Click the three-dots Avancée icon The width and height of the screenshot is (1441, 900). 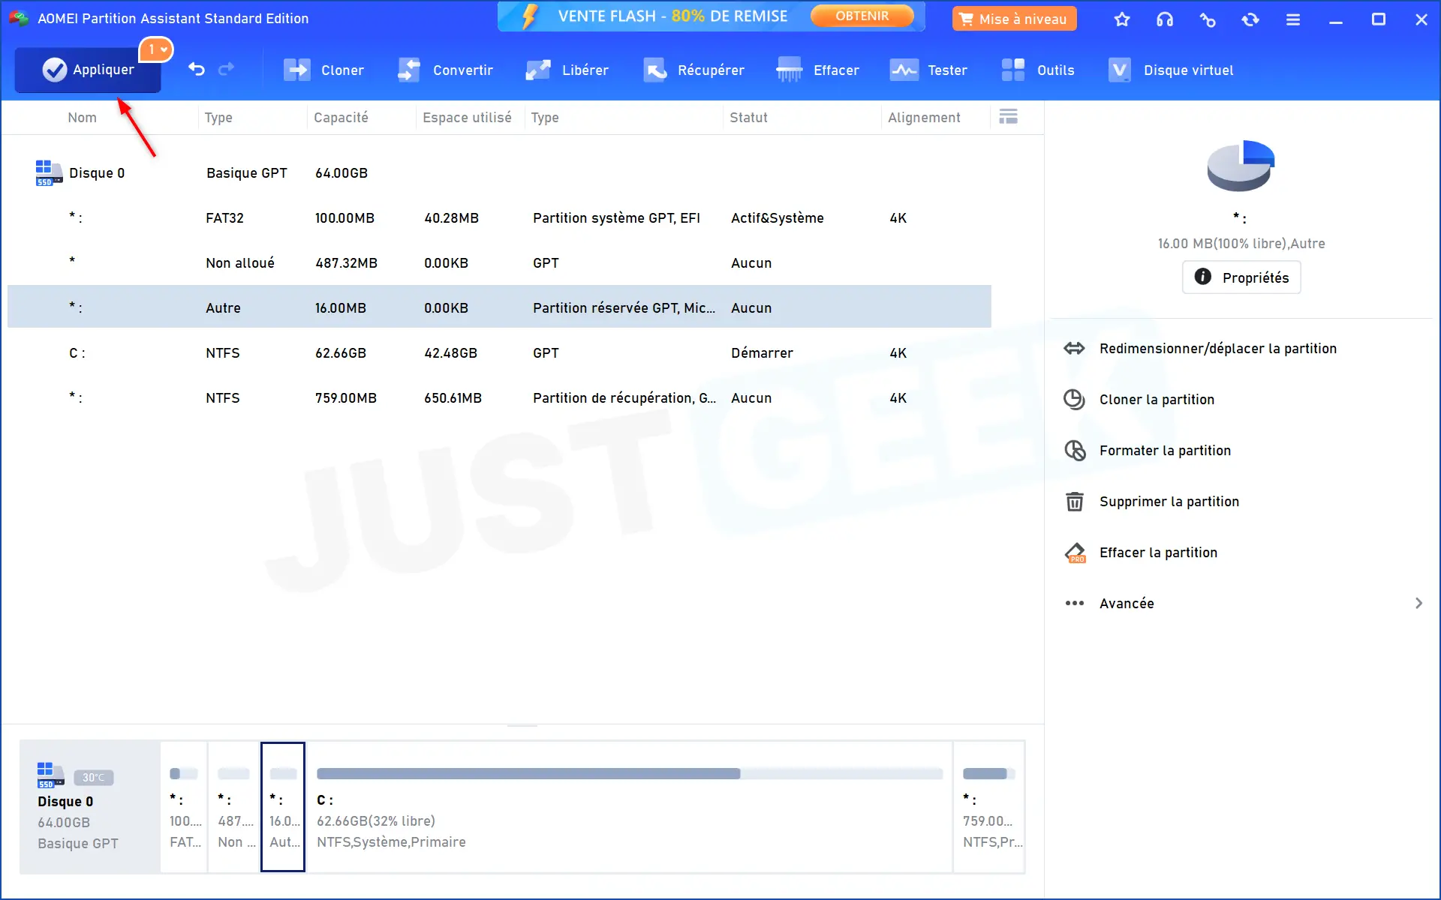point(1075,603)
